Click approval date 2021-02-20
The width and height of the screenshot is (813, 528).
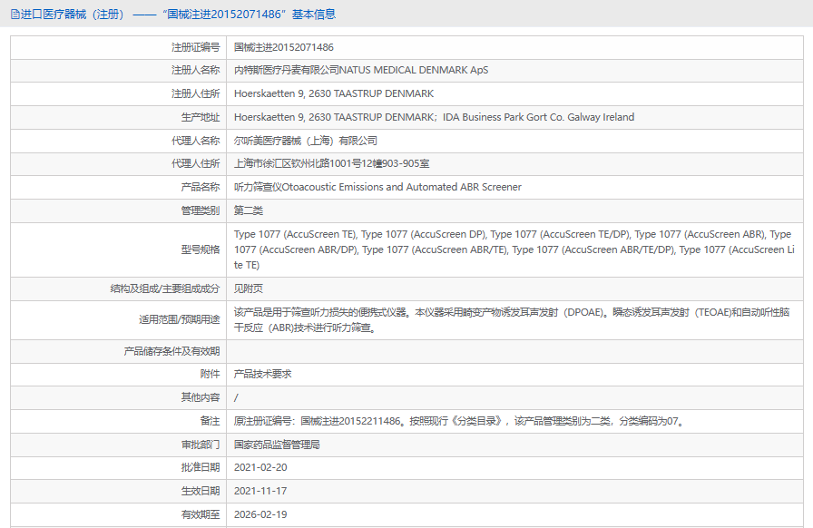pyautogui.click(x=260, y=467)
